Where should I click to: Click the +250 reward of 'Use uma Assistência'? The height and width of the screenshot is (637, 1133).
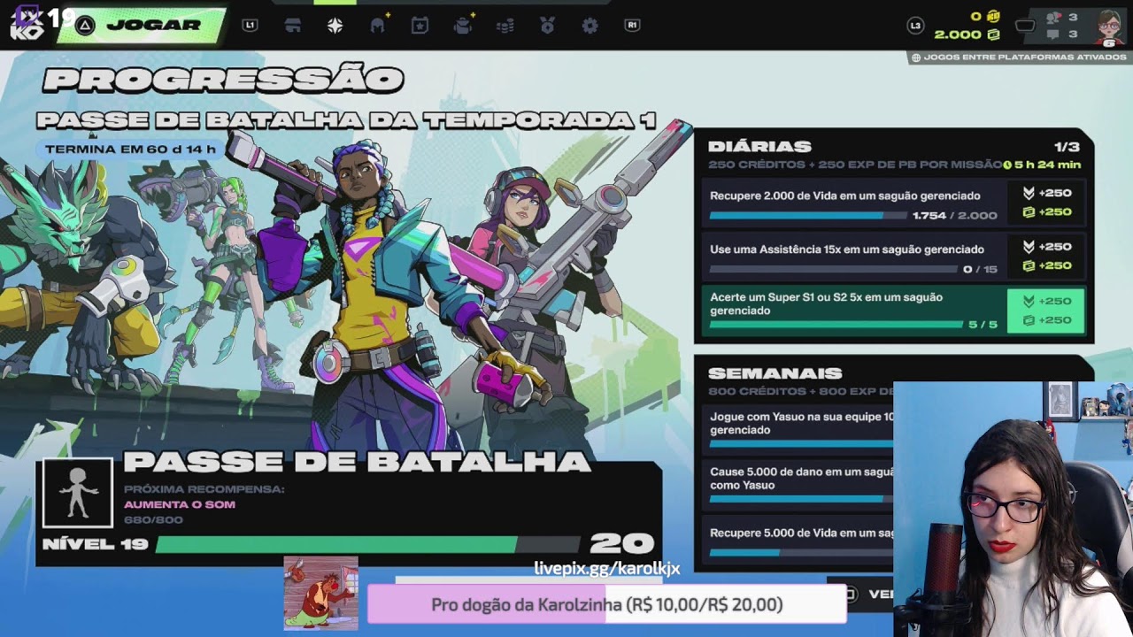[1046, 257]
